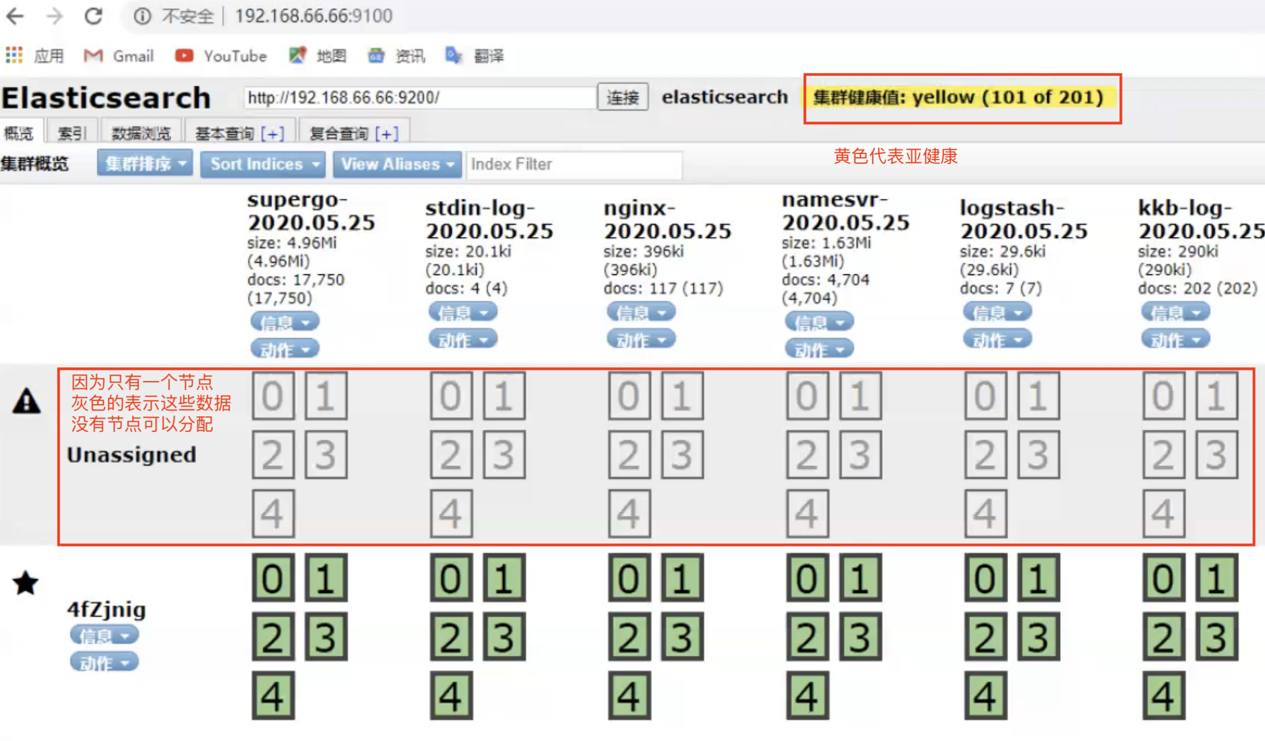Select green shard 2 of namesvr index

coord(808,637)
